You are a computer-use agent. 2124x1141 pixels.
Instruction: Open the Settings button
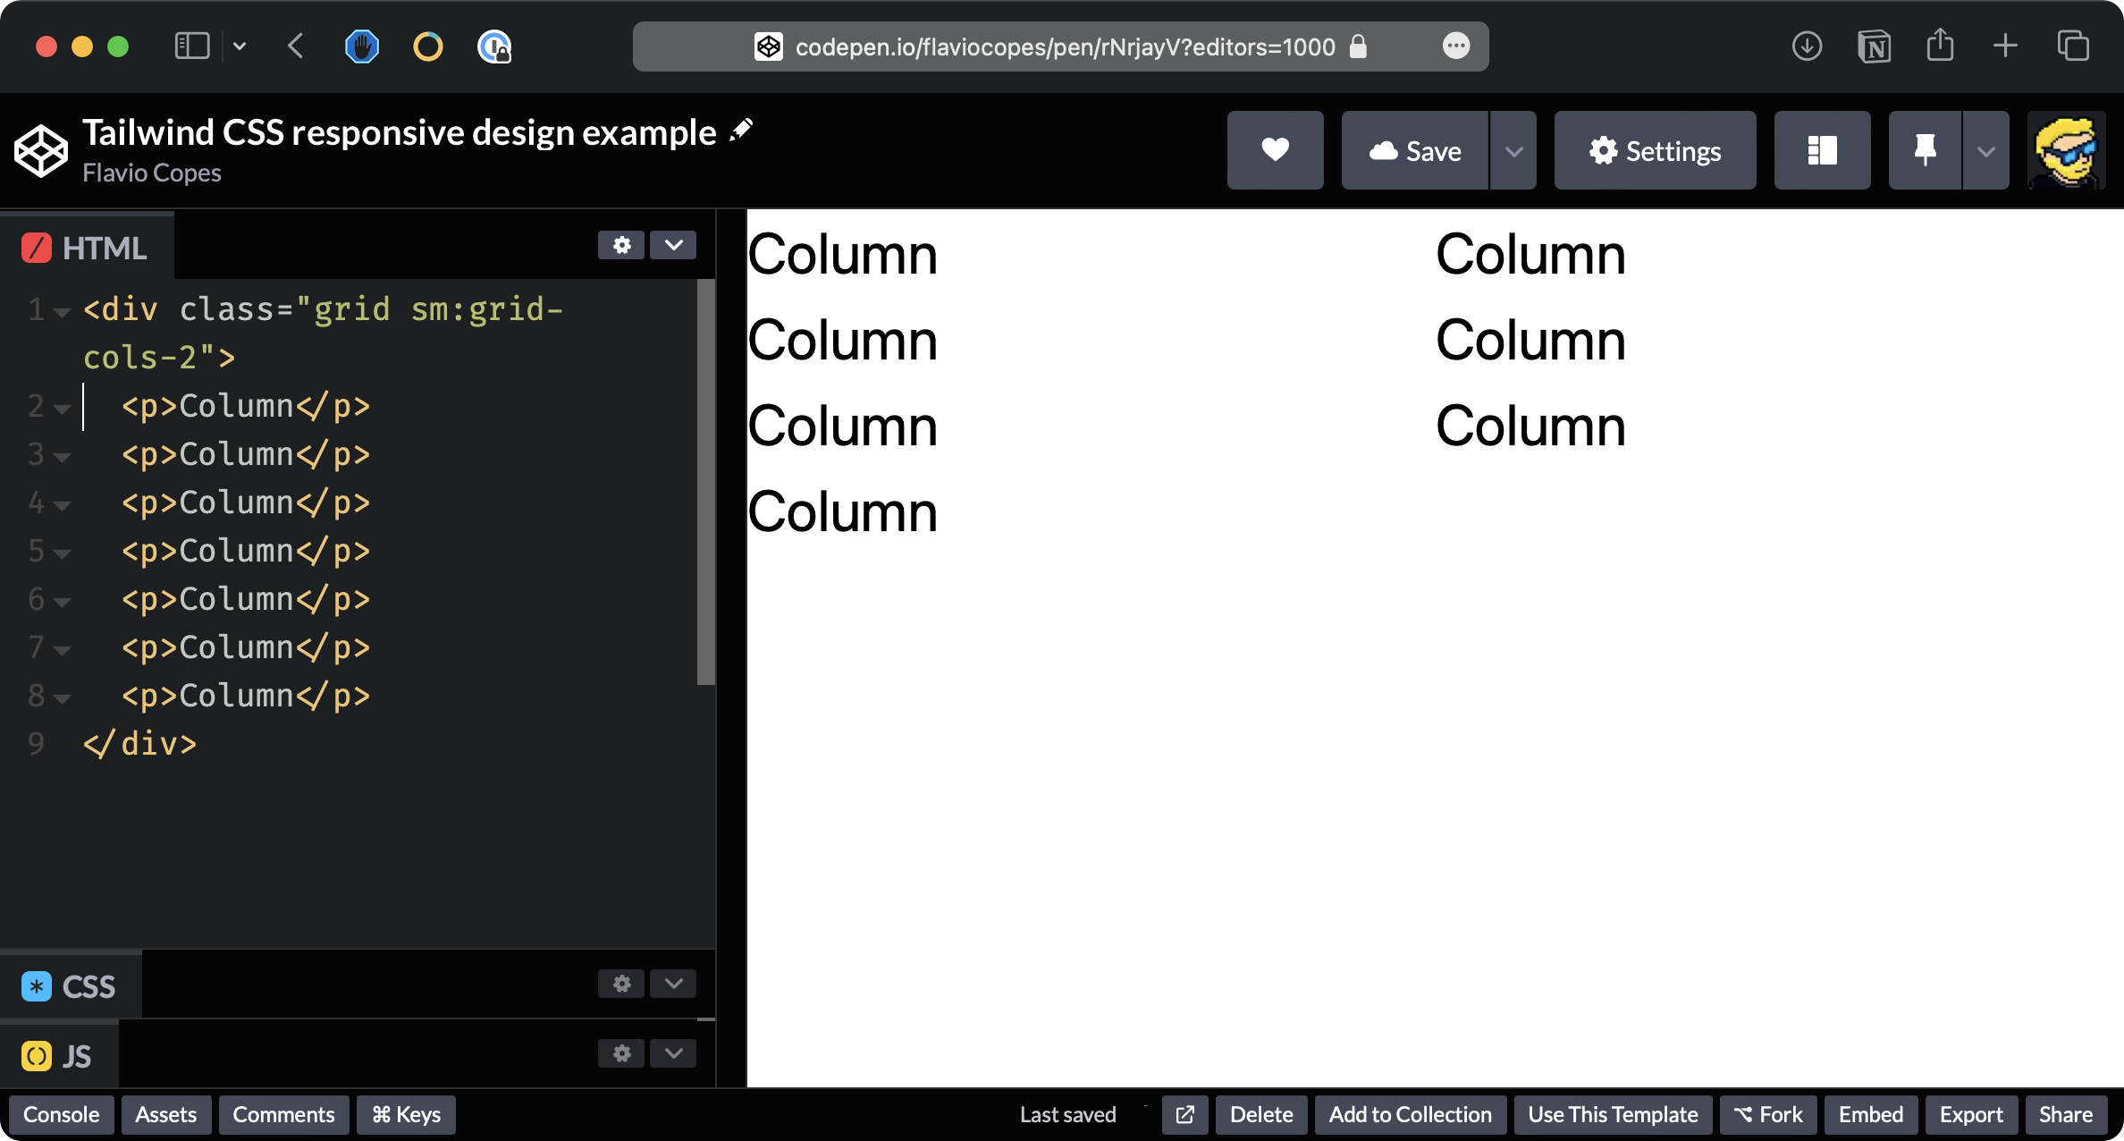tap(1655, 150)
